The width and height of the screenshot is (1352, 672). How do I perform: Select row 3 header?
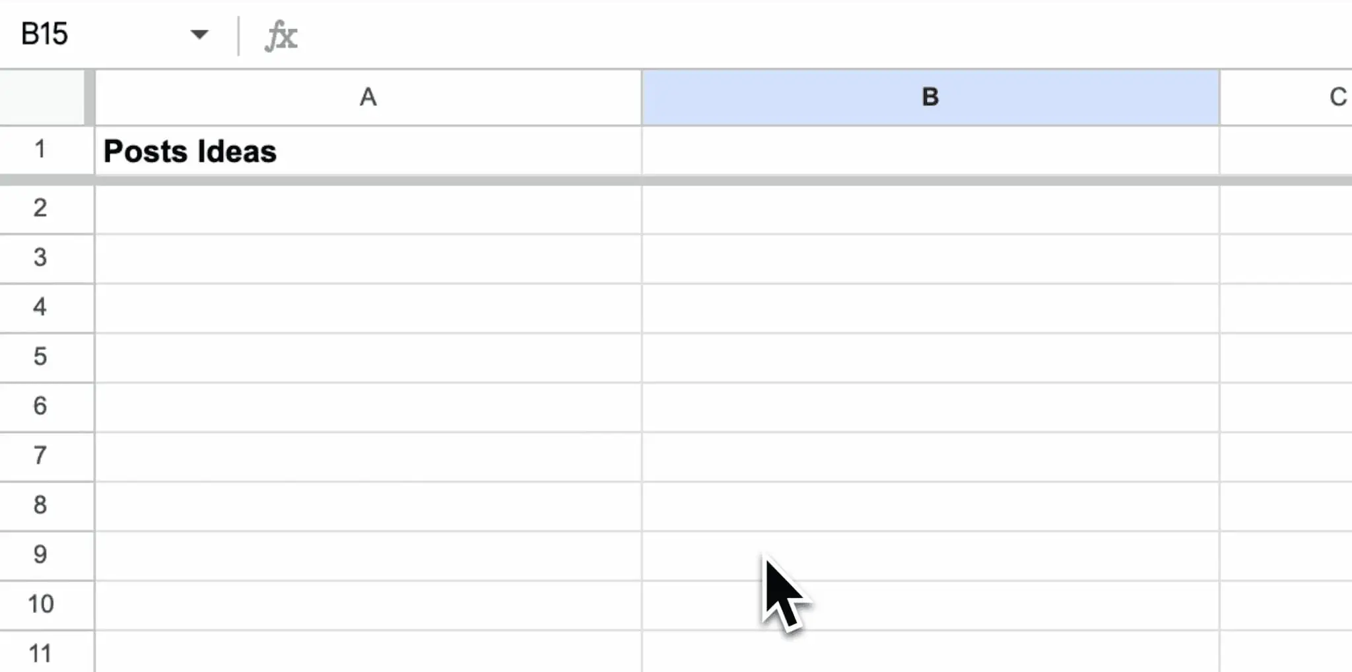click(41, 257)
